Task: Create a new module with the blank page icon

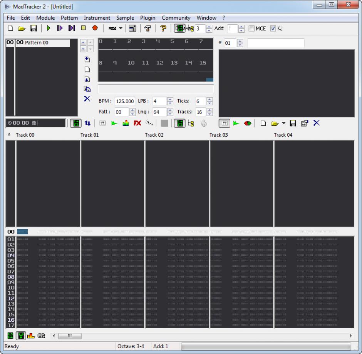Action: [11, 28]
